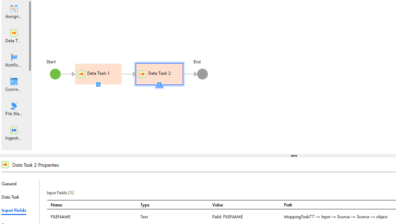Screen dimensions: 396x224
Task: Select the FILENAME name cell
Action: [x=61, y=217]
